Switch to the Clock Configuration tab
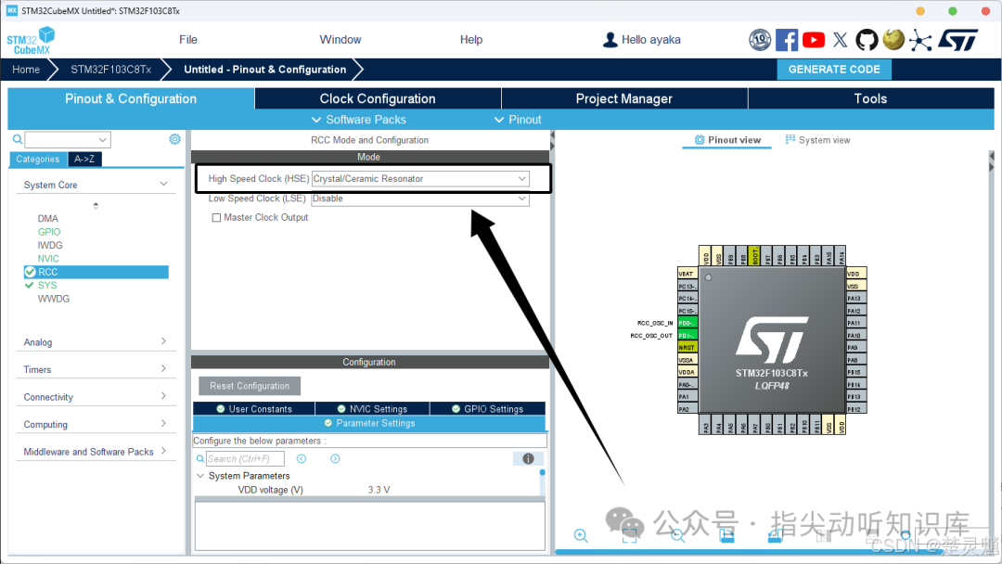This screenshot has height=564, width=1002. tap(378, 98)
